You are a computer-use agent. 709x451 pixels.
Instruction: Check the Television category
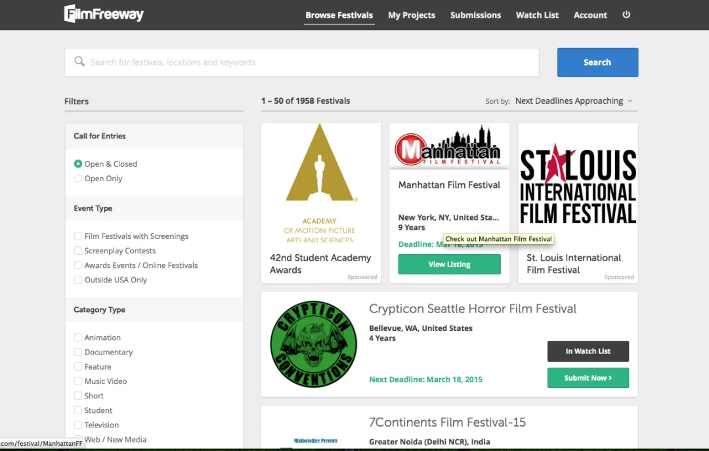click(77, 425)
